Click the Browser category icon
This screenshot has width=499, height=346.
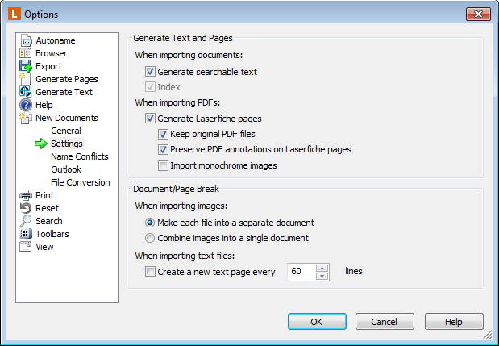coord(26,53)
